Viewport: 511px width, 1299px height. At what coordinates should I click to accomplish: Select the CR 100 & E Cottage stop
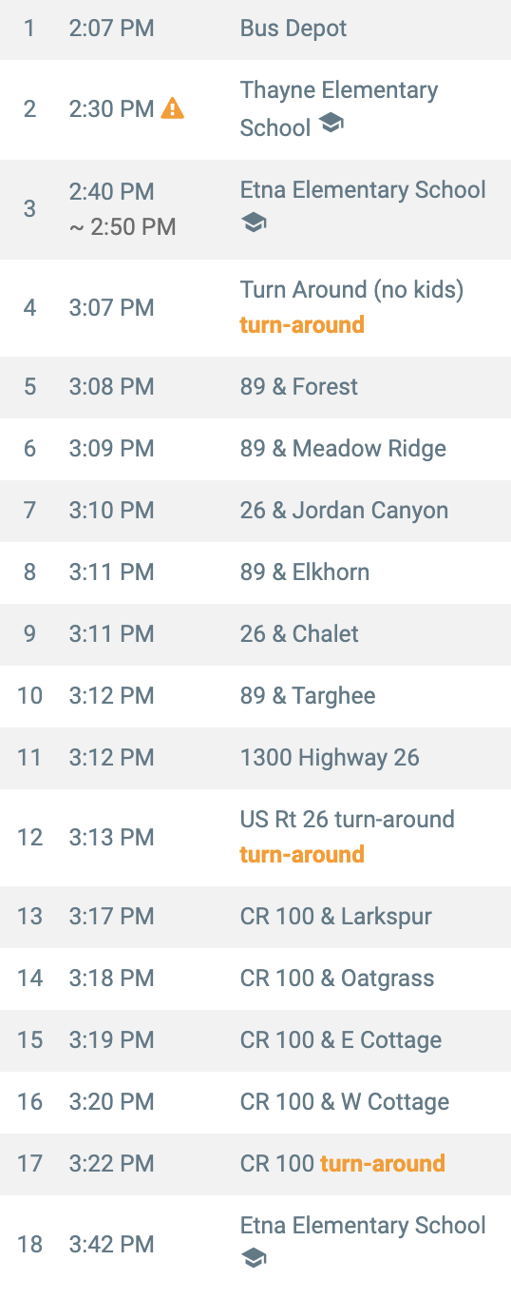point(255,1040)
